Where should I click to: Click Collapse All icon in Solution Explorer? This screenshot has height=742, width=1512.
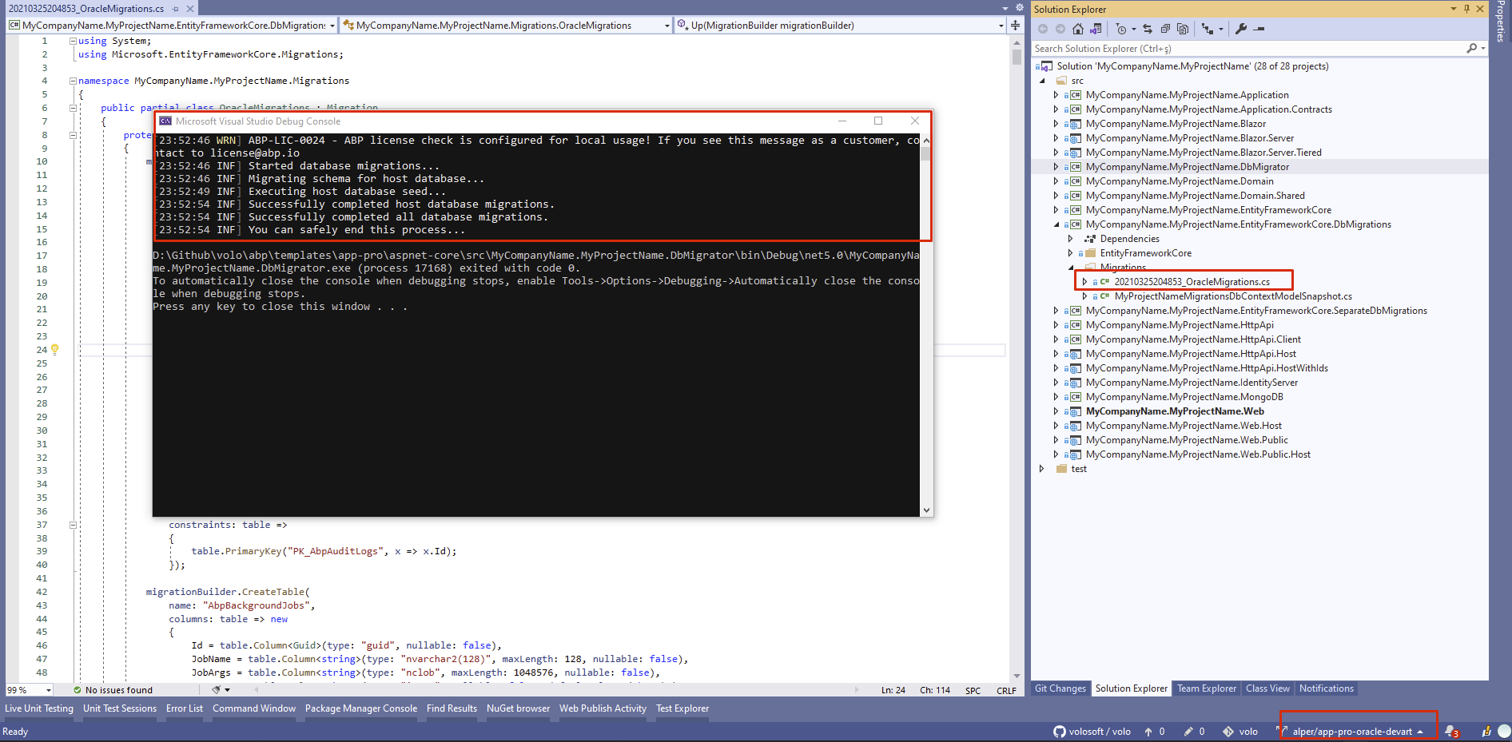click(1165, 29)
